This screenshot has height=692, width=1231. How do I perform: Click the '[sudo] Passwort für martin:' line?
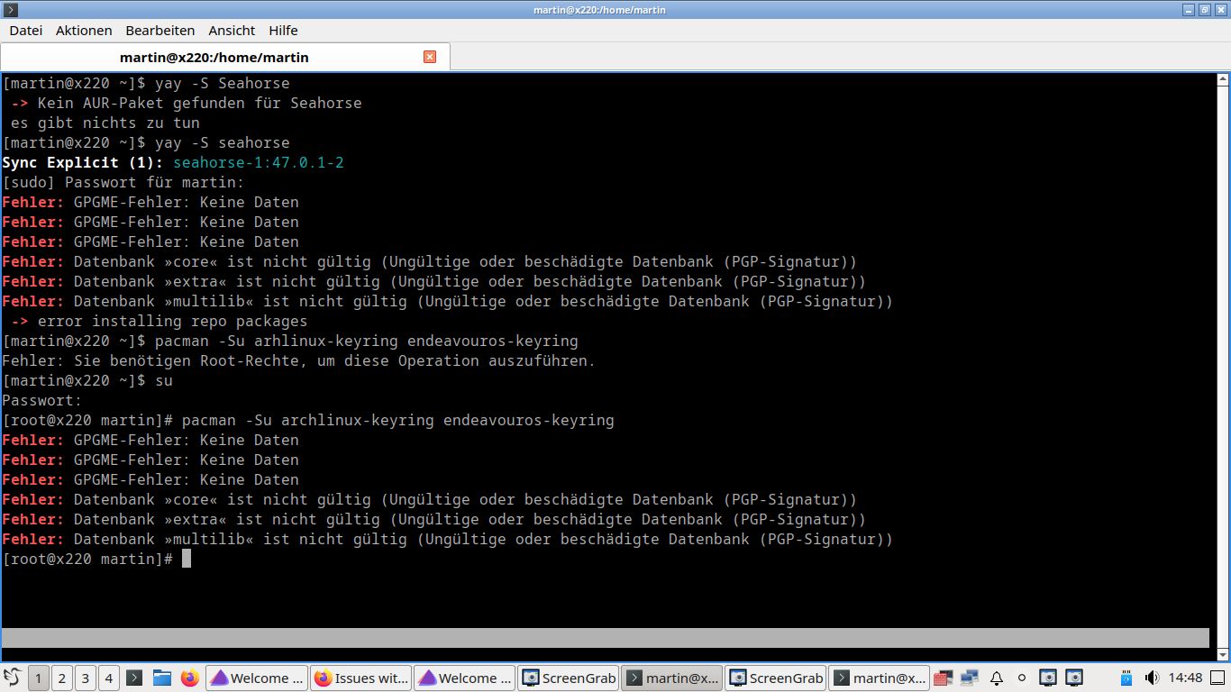click(x=123, y=182)
